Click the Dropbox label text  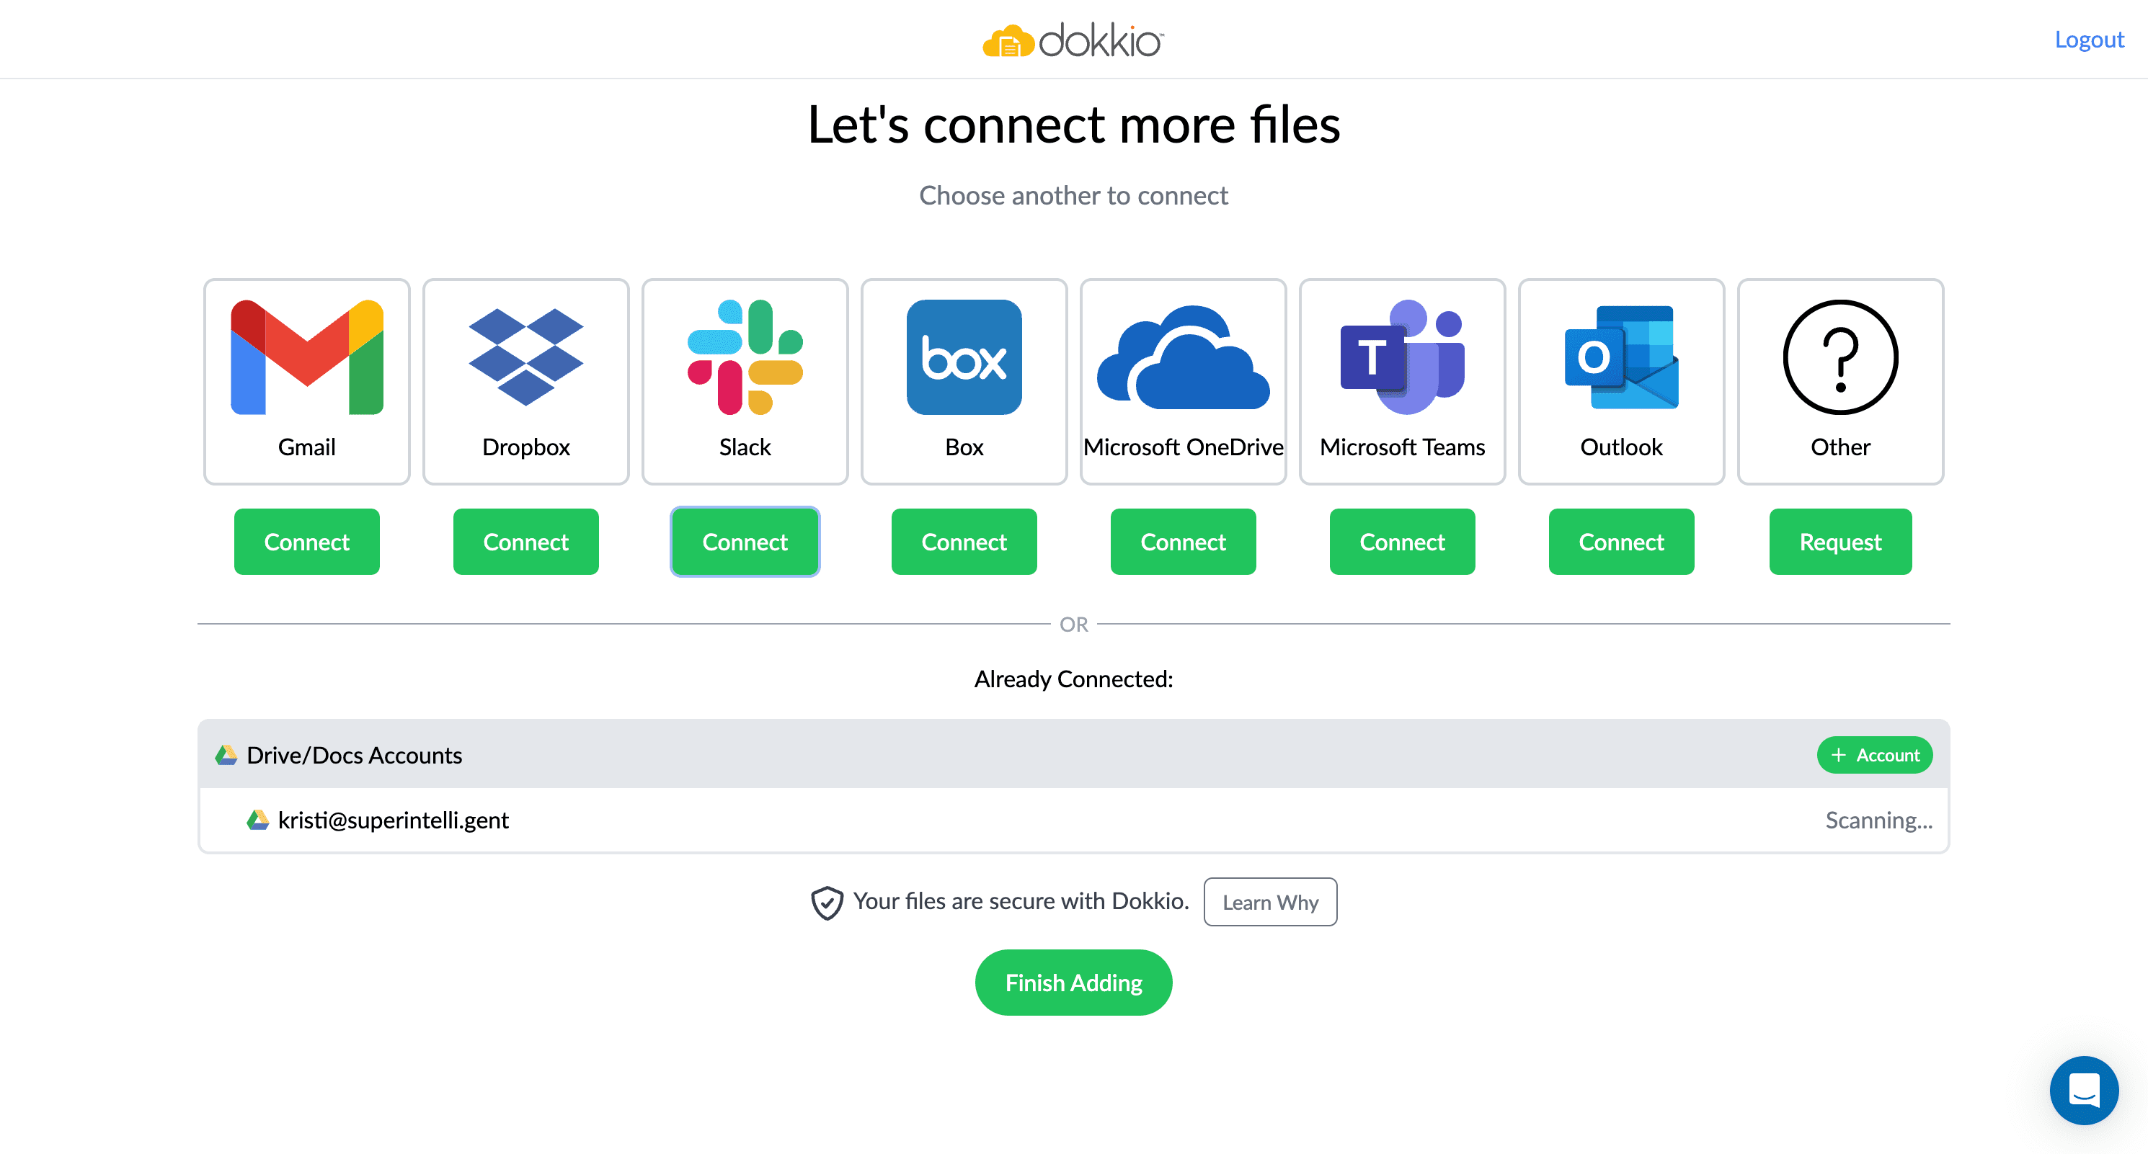526,447
